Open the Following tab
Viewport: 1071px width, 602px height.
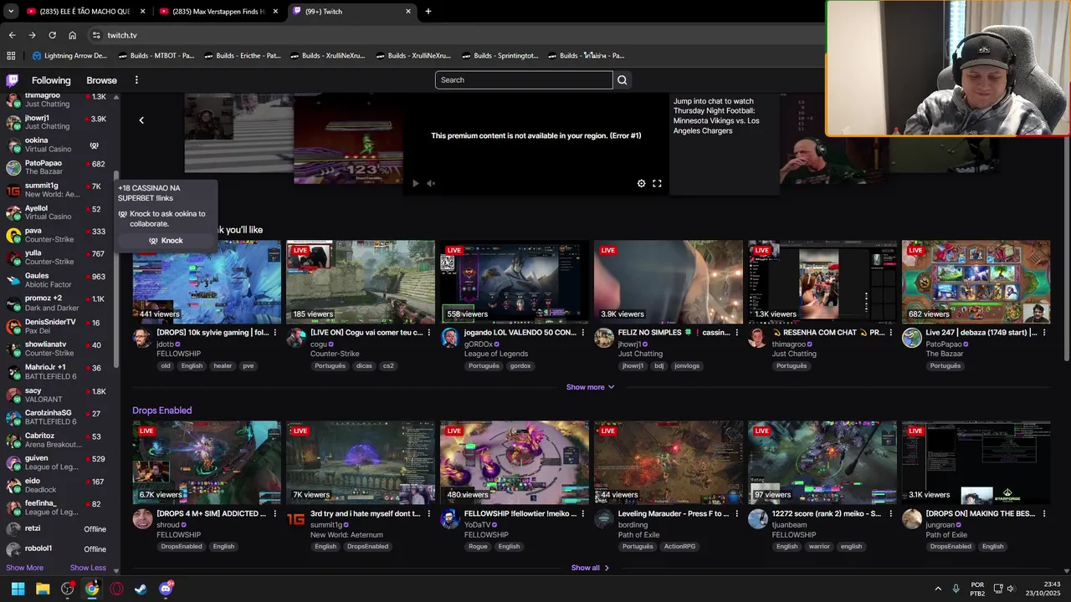(x=51, y=80)
